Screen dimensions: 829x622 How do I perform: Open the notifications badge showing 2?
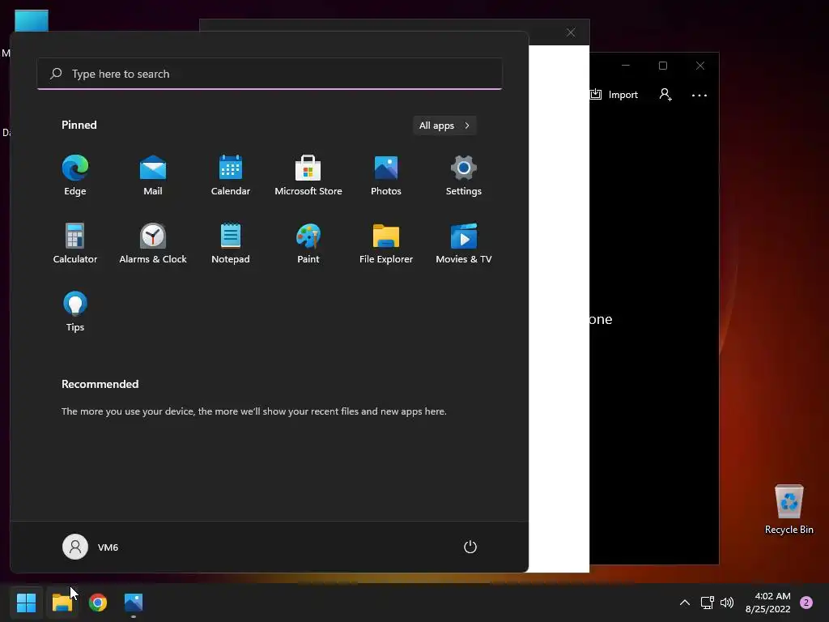tap(806, 603)
